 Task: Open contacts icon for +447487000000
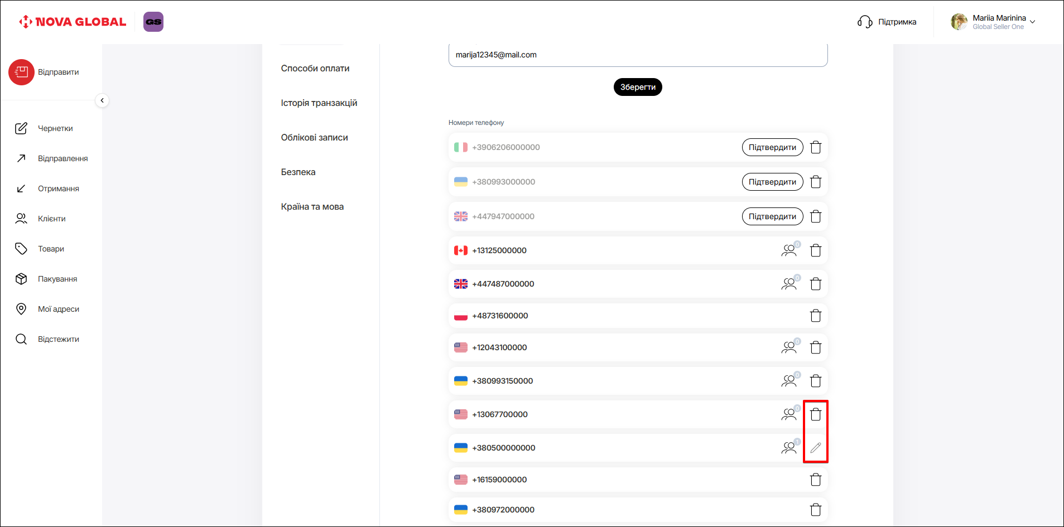point(789,284)
